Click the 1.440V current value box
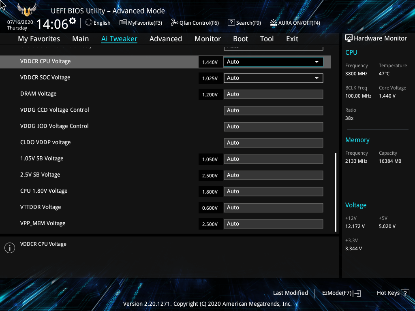The image size is (415, 311). point(210,62)
